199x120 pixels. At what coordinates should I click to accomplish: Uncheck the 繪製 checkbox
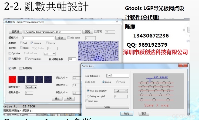coord(10,68)
